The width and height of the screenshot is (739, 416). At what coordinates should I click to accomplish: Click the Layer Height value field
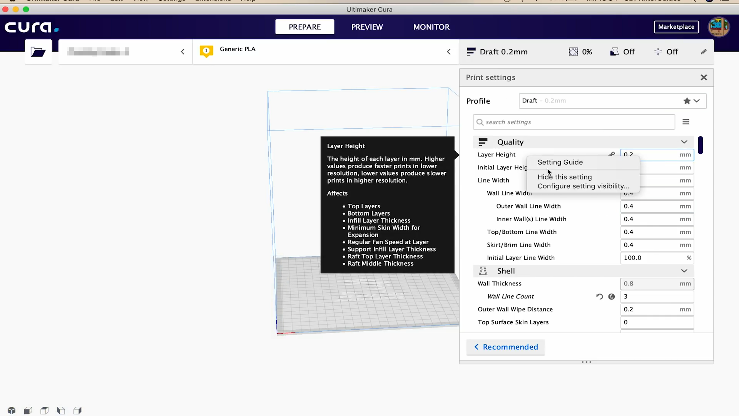pos(657,154)
